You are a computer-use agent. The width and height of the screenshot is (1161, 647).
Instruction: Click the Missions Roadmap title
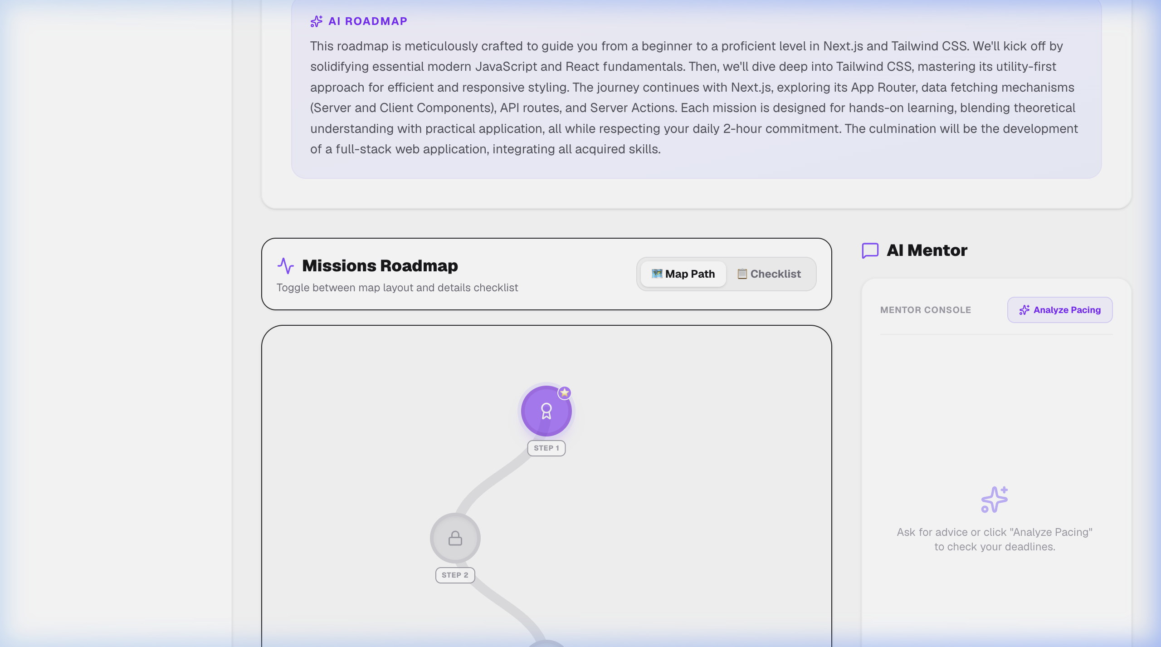[x=380, y=266]
